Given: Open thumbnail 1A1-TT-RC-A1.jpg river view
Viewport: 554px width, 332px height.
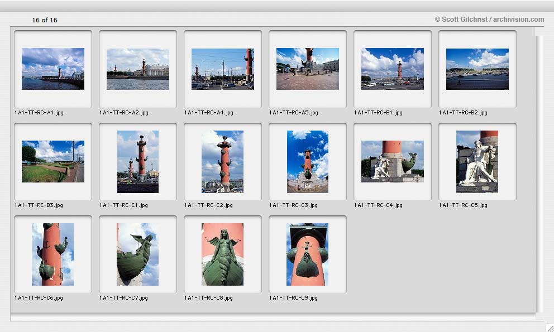Looking at the screenshot, I should click(x=53, y=69).
